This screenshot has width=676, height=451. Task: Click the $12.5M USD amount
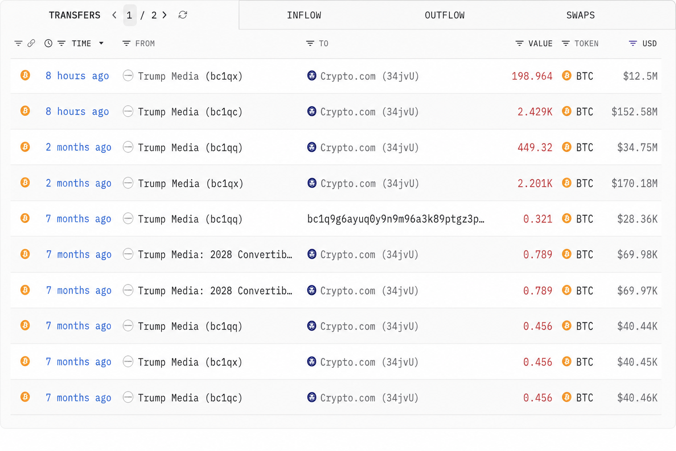click(640, 76)
